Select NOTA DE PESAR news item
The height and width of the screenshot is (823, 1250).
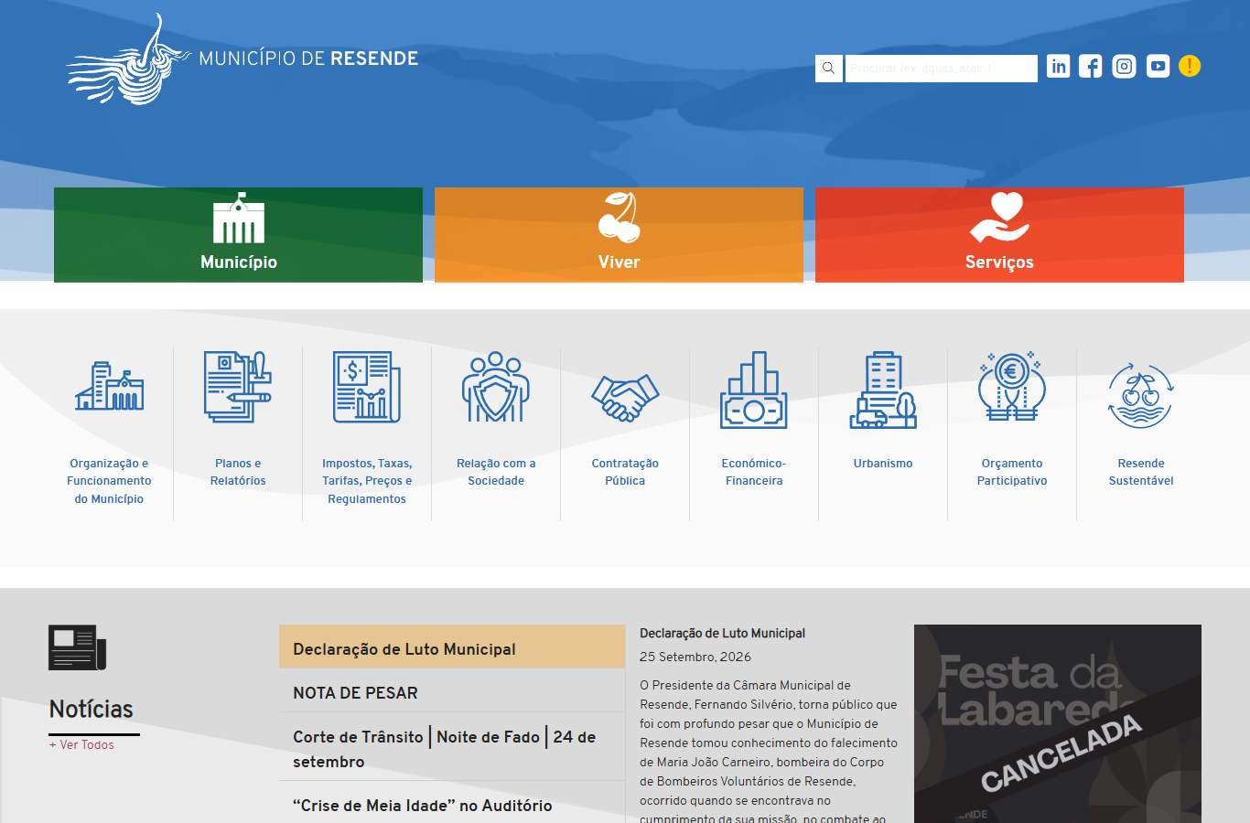452,692
